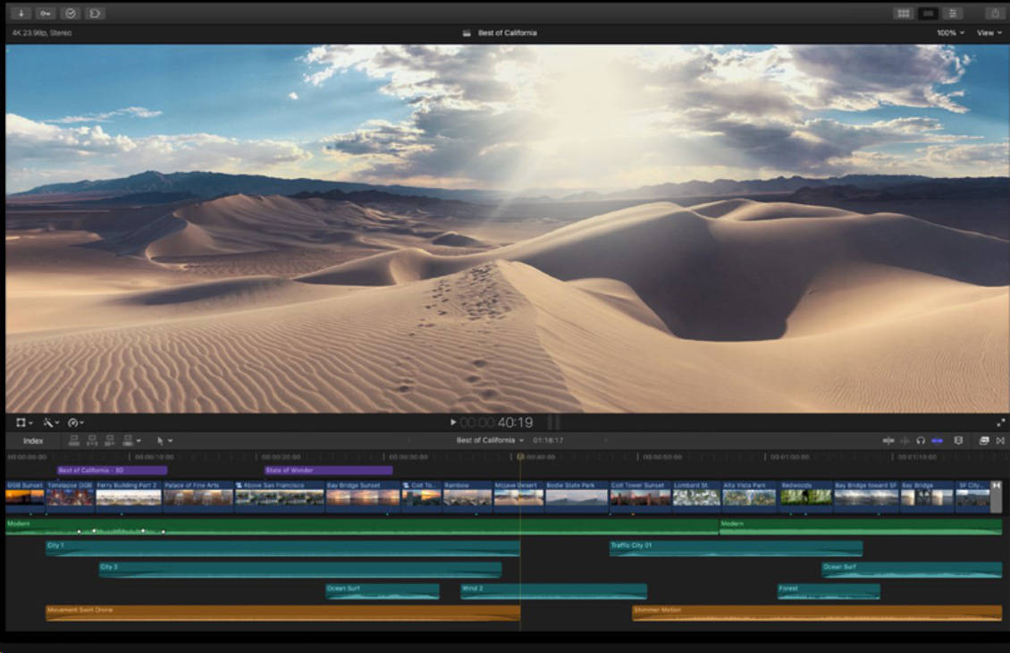Open the Enhancements magic wand menu
This screenshot has width=1010, height=653.
point(50,422)
